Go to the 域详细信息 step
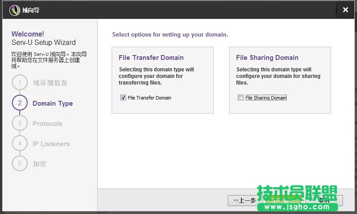Image resolution: width=357 pixels, height=214 pixels. click(50, 83)
